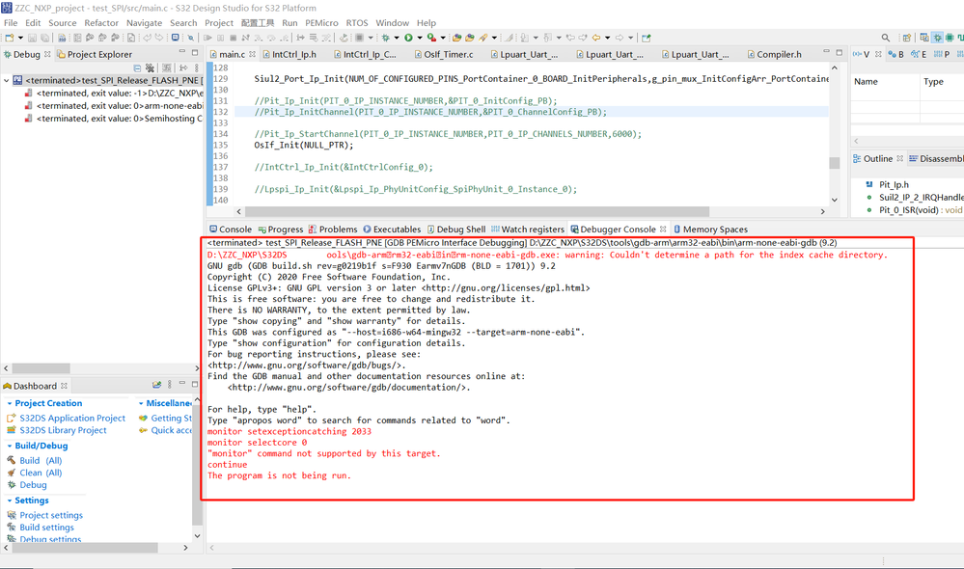The image size is (964, 569).
Task: Click the New file toolbar icon
Action: [x=9, y=38]
